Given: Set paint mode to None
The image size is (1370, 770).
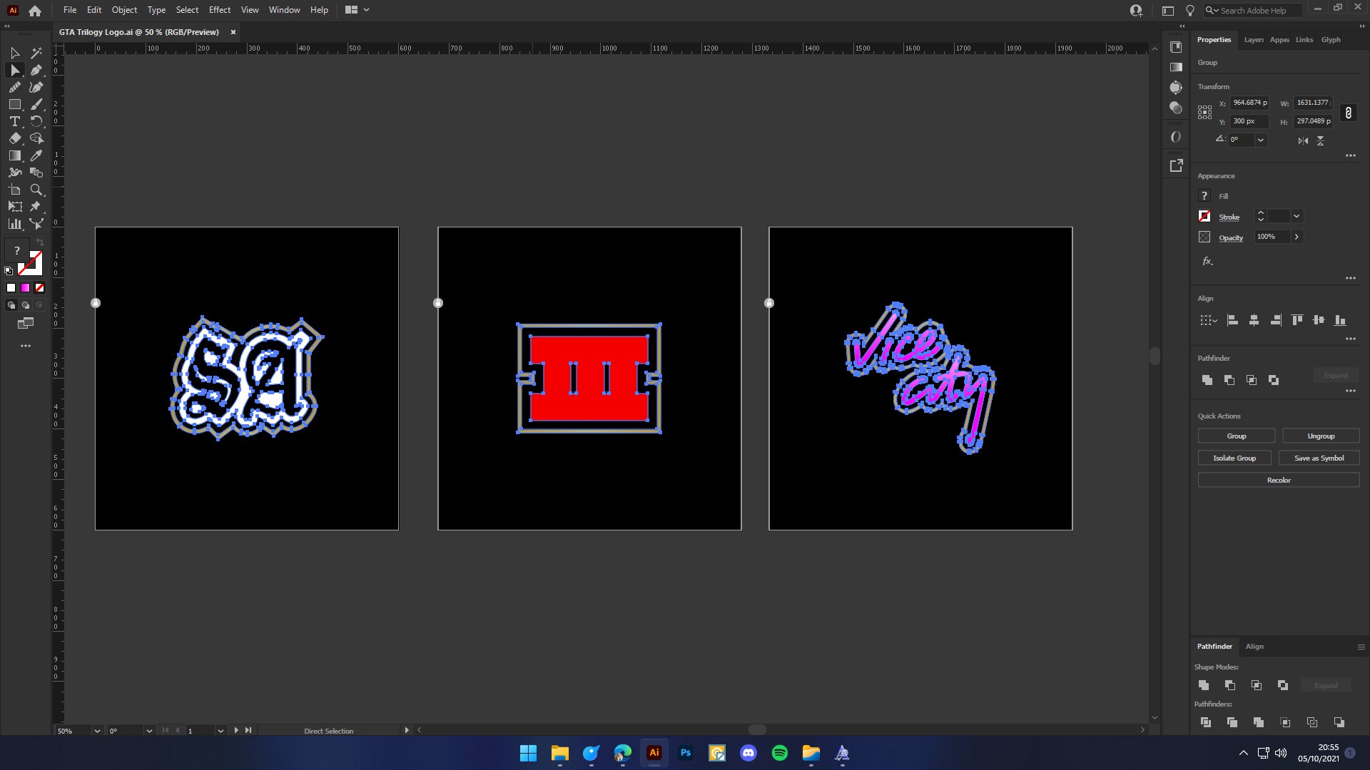Looking at the screenshot, I should 40,288.
